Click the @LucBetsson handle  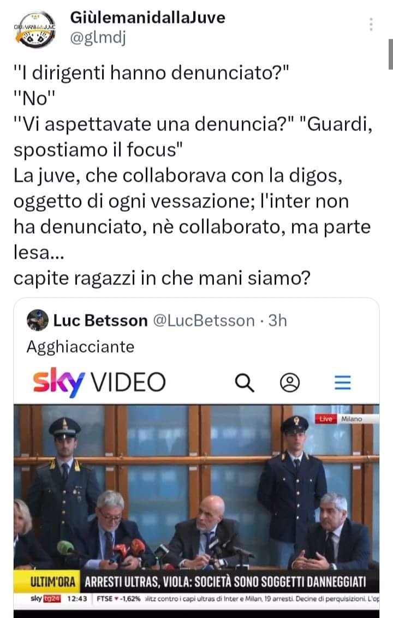coord(204,320)
